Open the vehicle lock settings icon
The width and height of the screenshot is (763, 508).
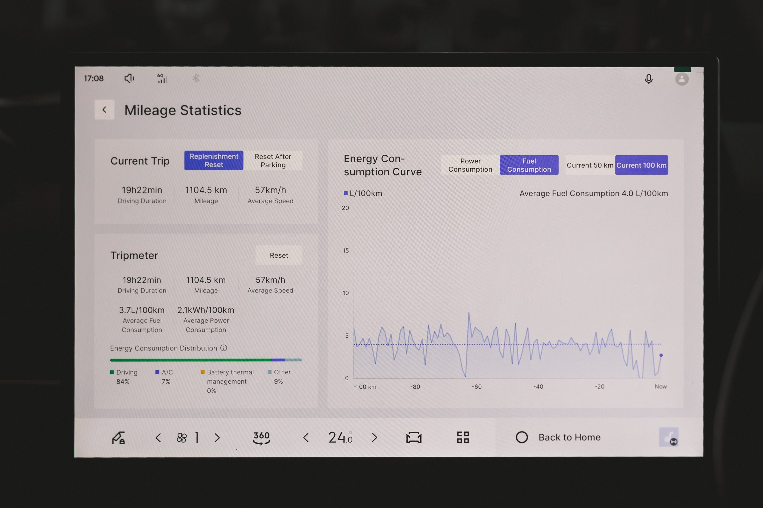click(x=118, y=438)
